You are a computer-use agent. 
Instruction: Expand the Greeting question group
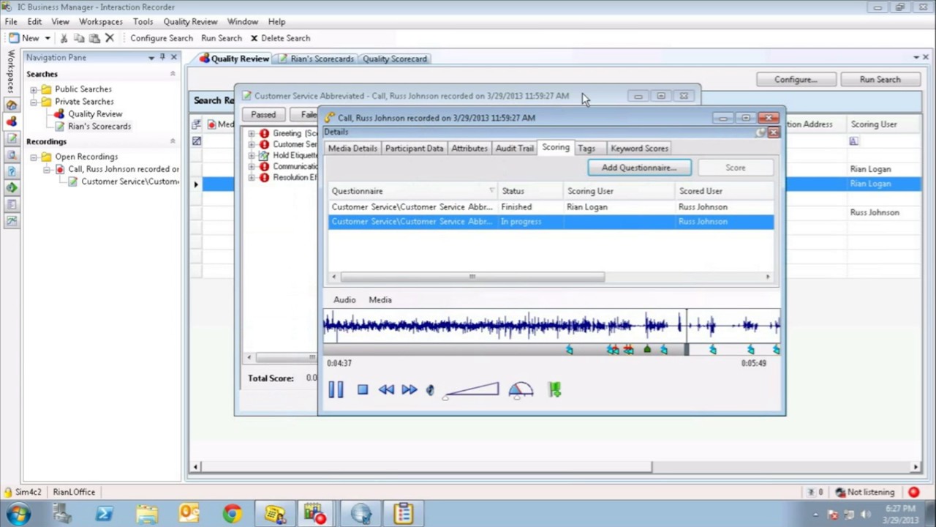tap(252, 133)
